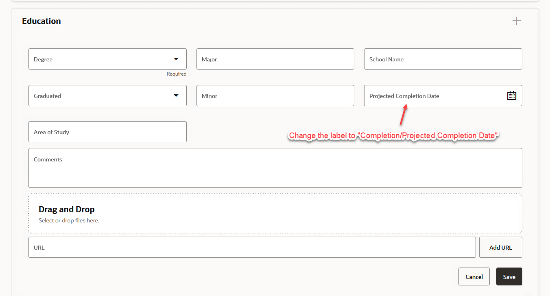Click inside the Comments text area

pyautogui.click(x=275, y=168)
